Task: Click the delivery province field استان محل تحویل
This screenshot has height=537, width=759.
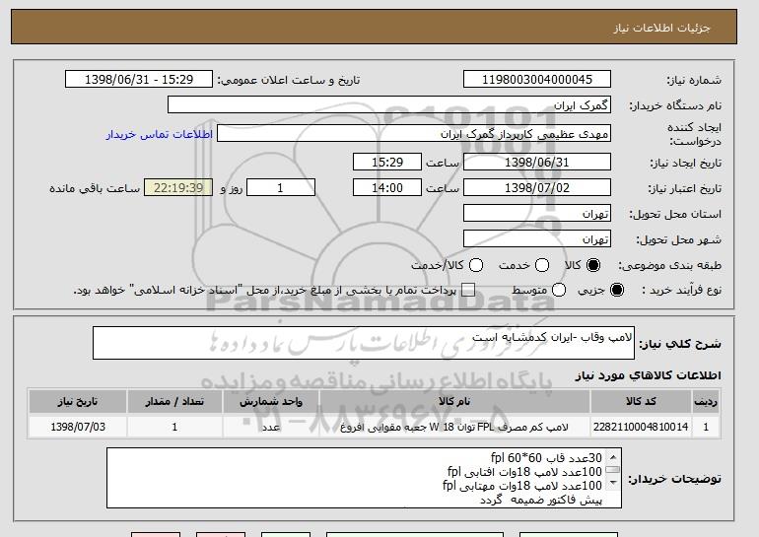Action: click(x=537, y=214)
